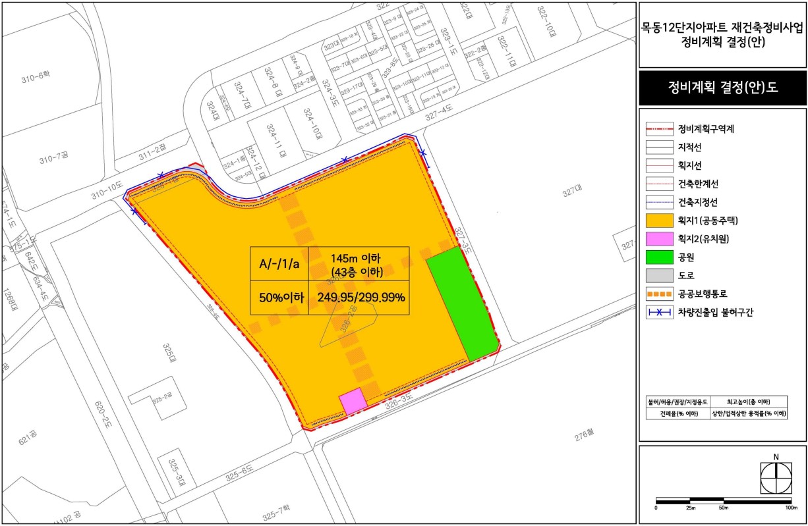Click the green park area on the map

pos(461,304)
